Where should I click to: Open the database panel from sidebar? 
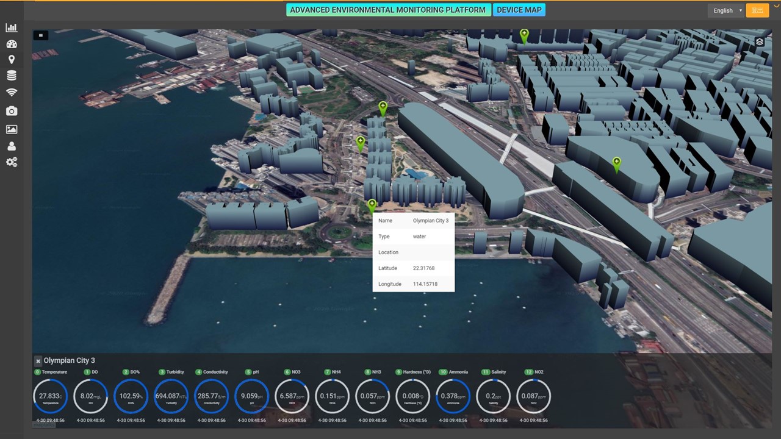click(12, 75)
